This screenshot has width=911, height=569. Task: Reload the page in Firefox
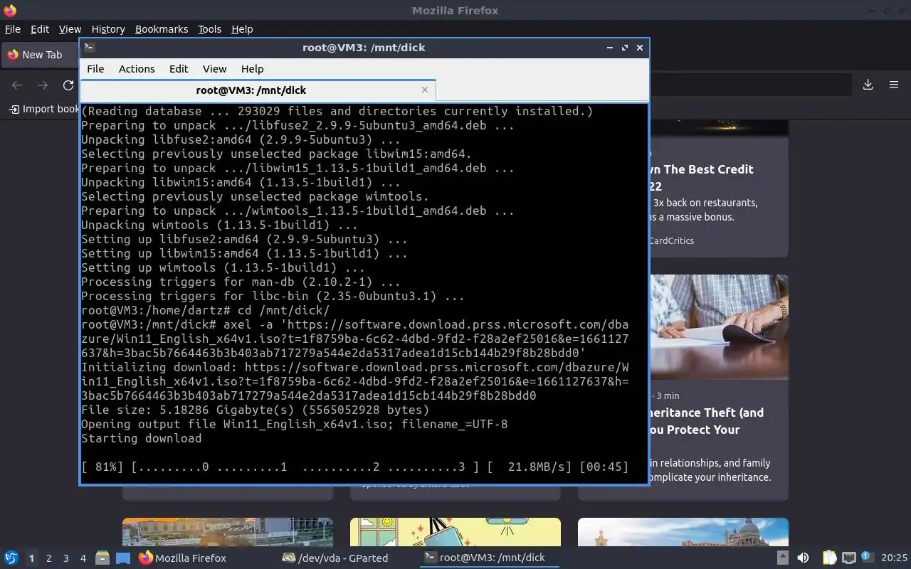point(68,85)
